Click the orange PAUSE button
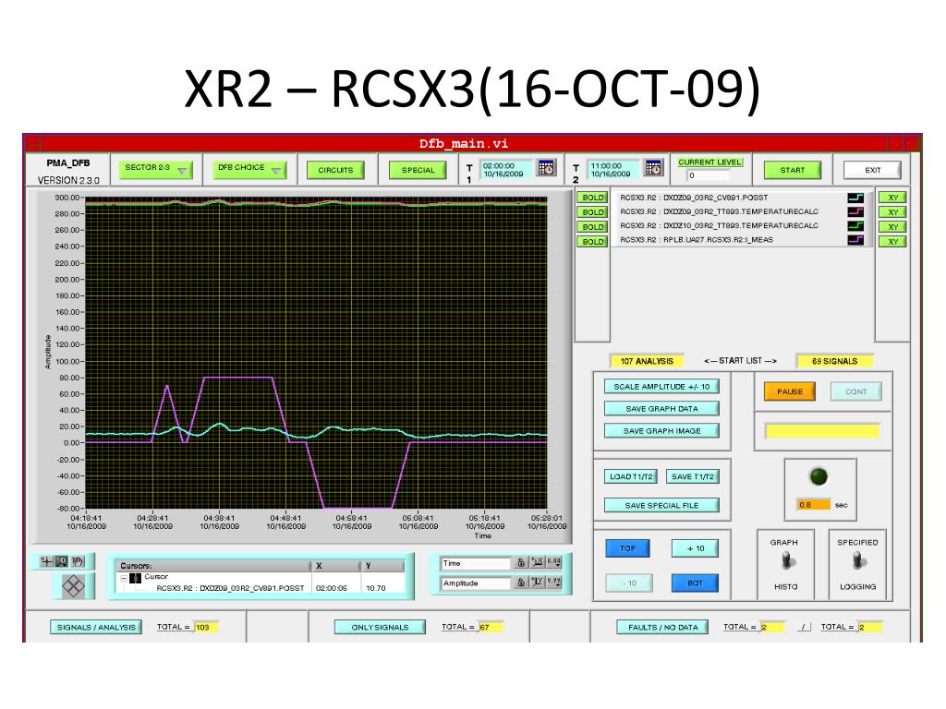 (790, 391)
